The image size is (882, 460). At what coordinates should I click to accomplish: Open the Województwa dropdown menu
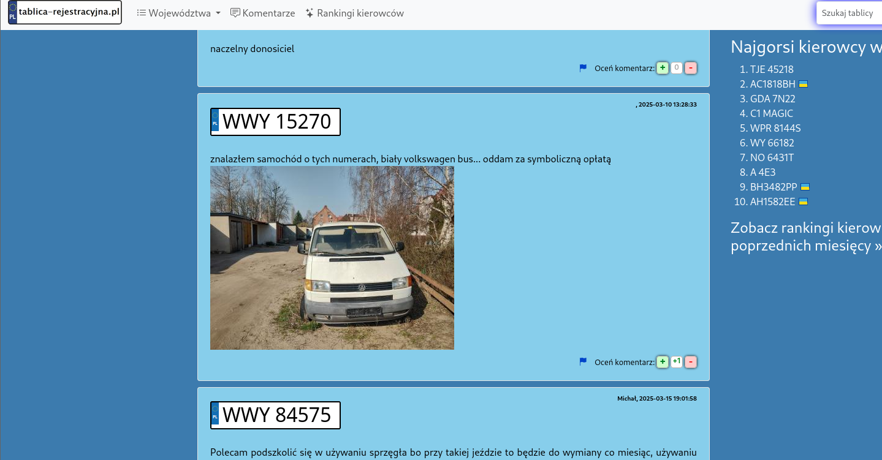point(178,13)
